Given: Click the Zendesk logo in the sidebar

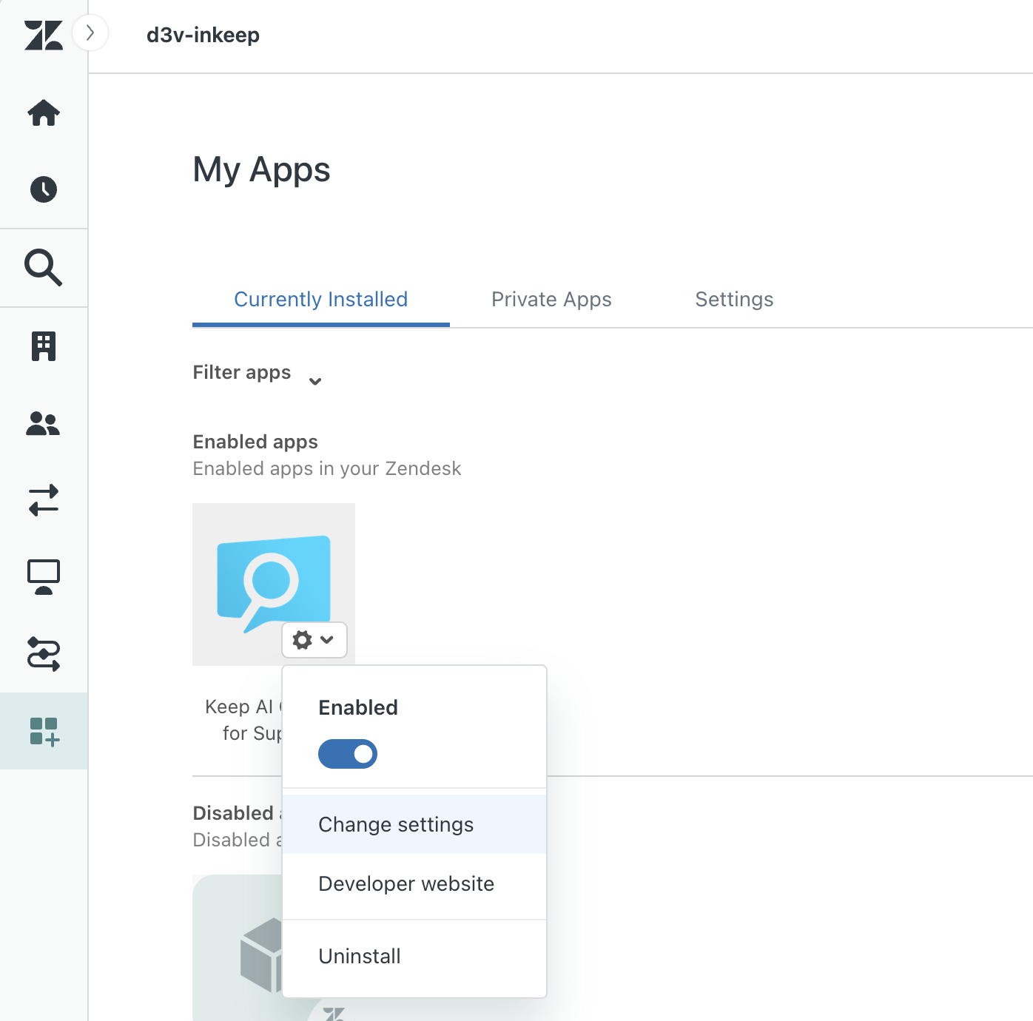Looking at the screenshot, I should click(43, 36).
